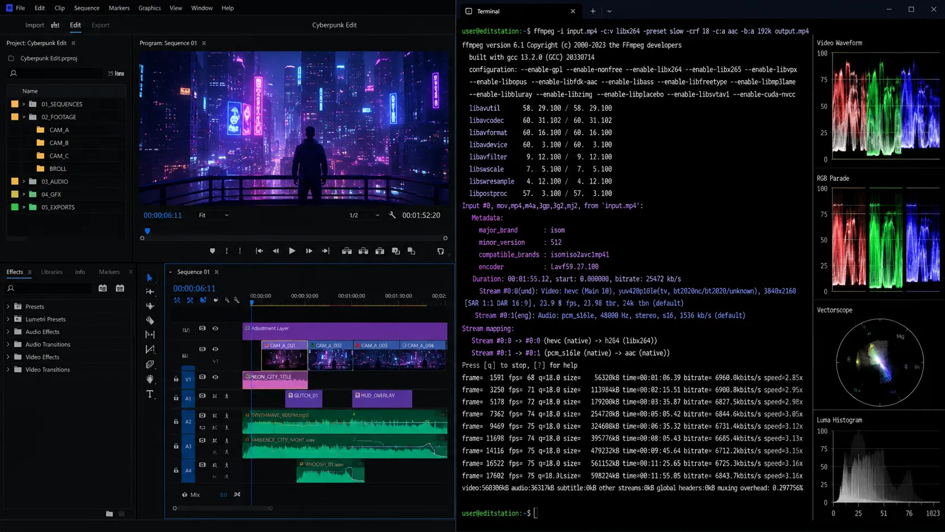Switch to the Export workspace tab

click(x=101, y=25)
